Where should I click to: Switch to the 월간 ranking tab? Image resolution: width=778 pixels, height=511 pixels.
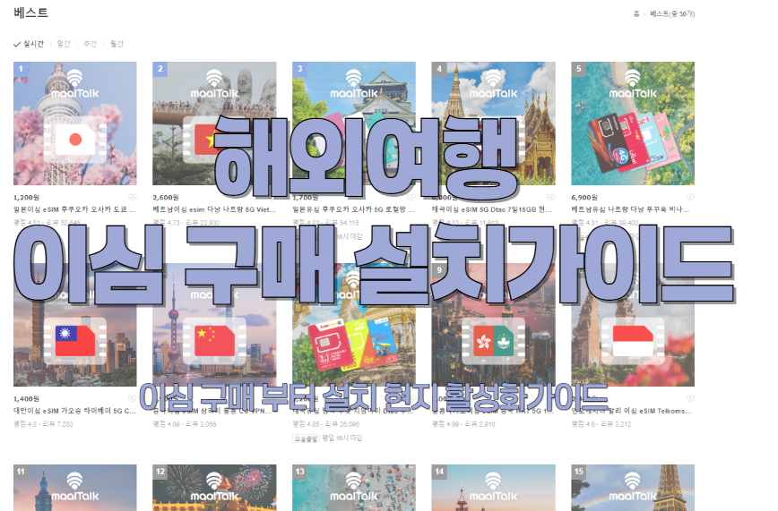tap(117, 44)
